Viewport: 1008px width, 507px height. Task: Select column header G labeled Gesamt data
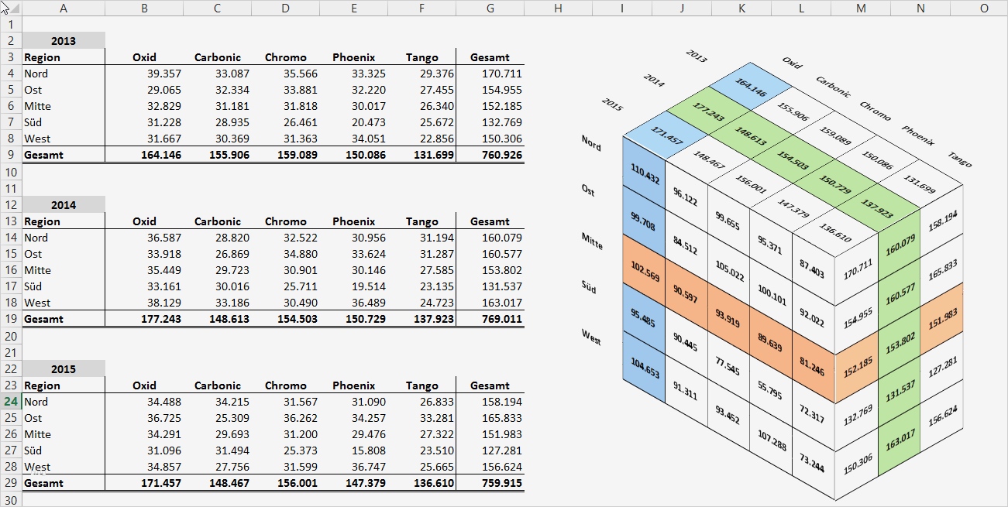(x=490, y=8)
